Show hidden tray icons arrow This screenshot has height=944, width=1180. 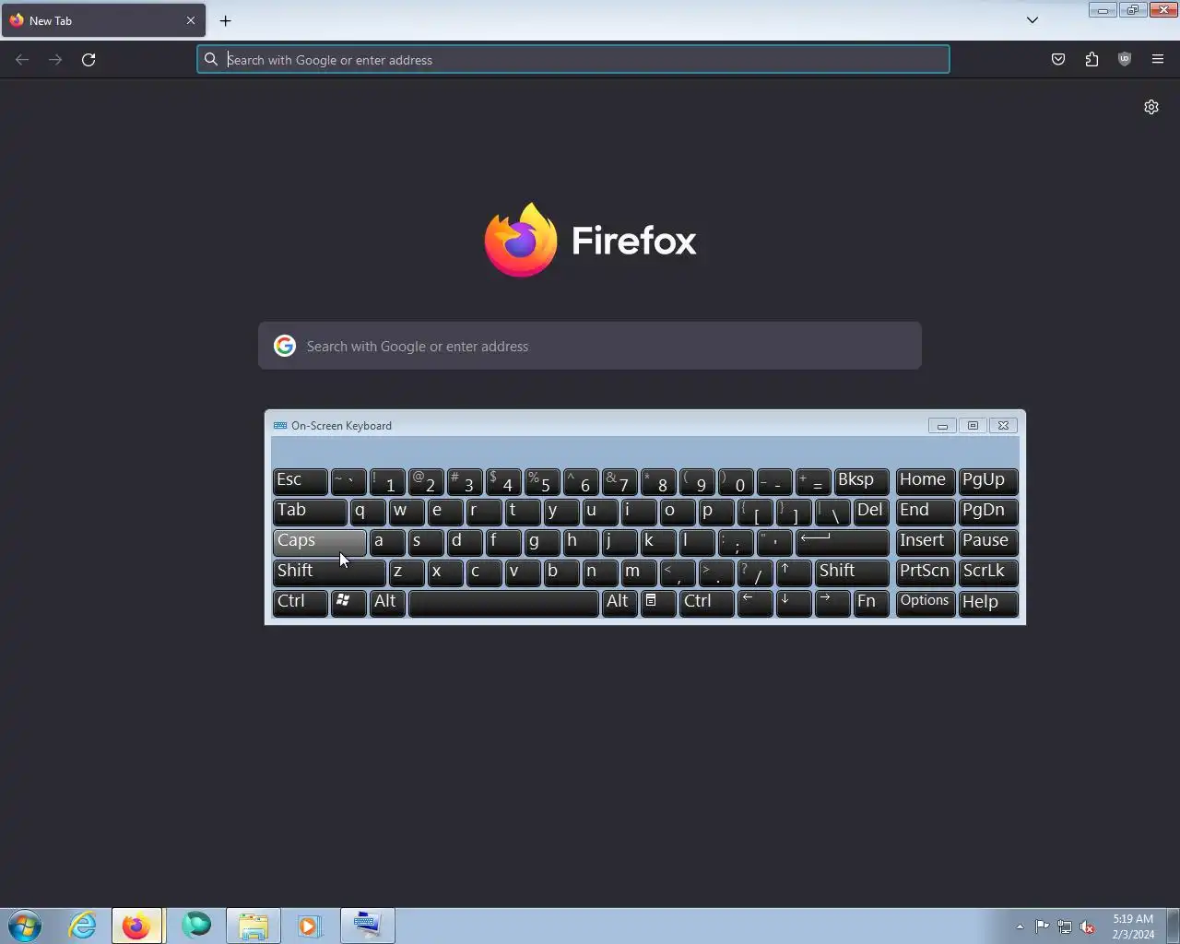click(x=1020, y=927)
